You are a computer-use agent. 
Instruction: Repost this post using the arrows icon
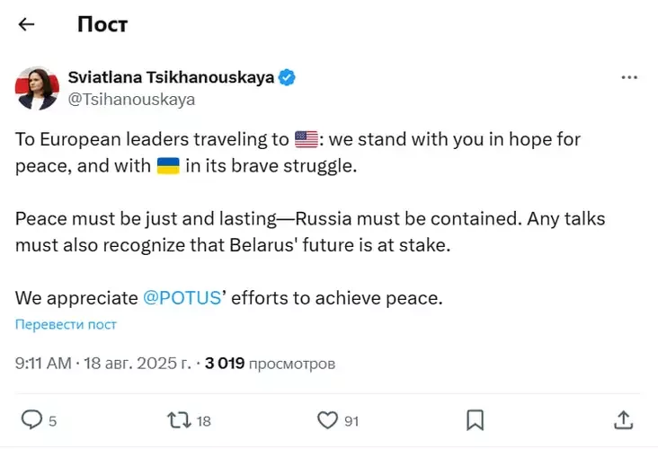(179, 419)
